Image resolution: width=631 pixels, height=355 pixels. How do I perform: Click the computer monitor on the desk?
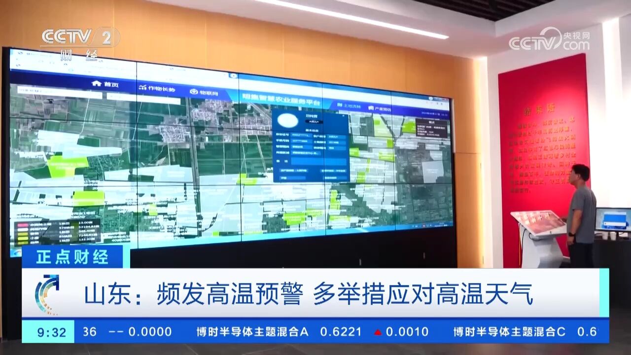click(x=613, y=219)
